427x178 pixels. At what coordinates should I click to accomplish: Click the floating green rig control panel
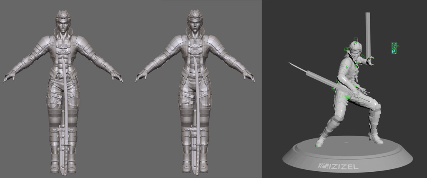pyautogui.click(x=394, y=48)
